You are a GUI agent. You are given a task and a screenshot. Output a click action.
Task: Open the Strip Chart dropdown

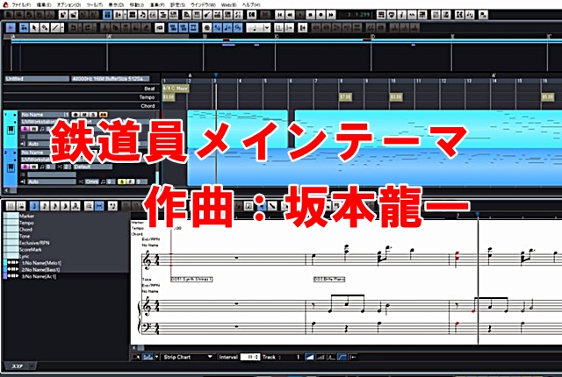click(x=187, y=357)
